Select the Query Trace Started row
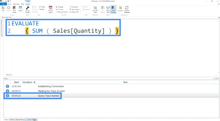 tap(111, 96)
